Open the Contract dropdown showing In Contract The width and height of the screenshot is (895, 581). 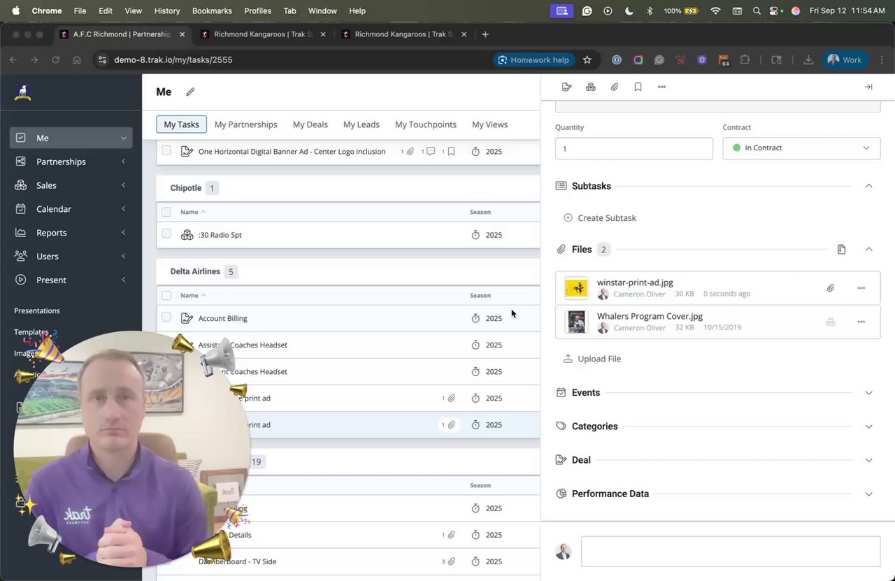pos(801,148)
